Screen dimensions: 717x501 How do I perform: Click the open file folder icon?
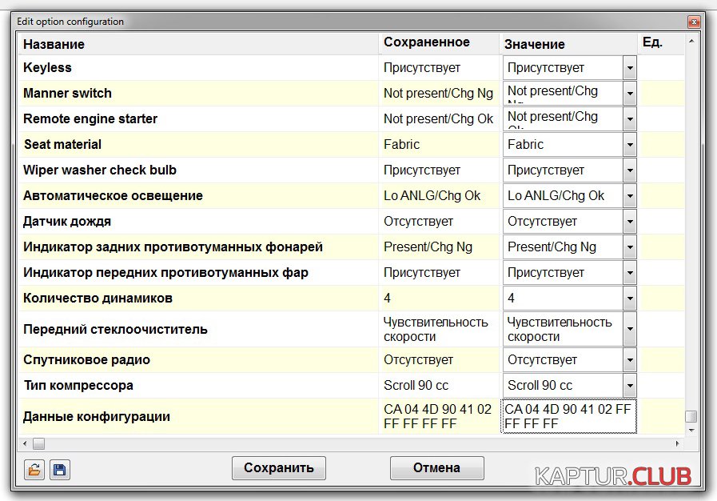tap(34, 469)
